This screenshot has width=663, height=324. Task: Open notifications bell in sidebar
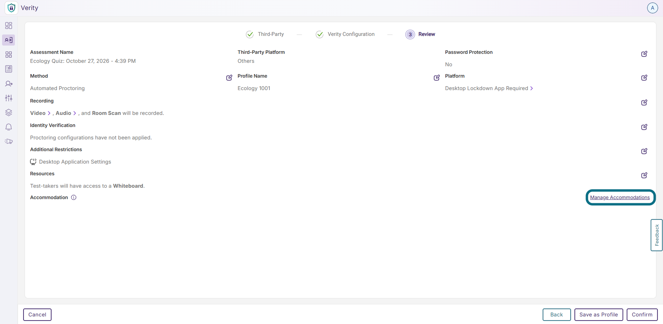click(9, 127)
